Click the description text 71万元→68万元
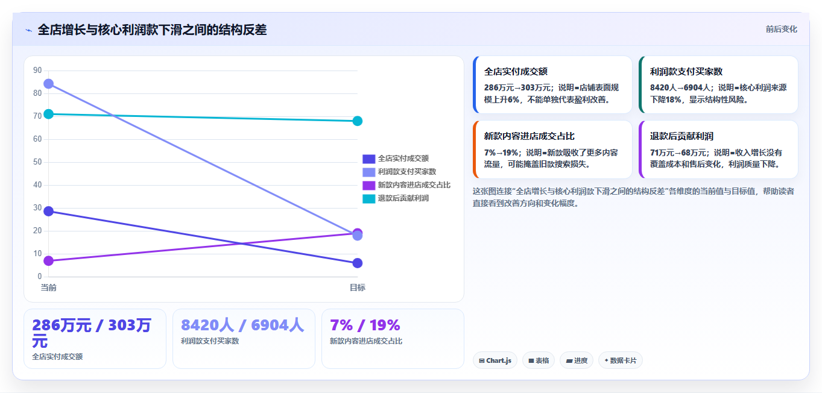The image size is (822, 393). [678, 153]
